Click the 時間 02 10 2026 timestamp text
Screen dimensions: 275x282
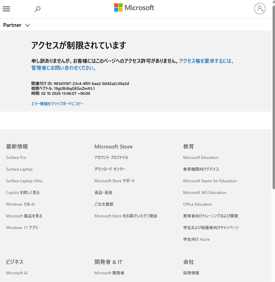[x=61, y=94]
